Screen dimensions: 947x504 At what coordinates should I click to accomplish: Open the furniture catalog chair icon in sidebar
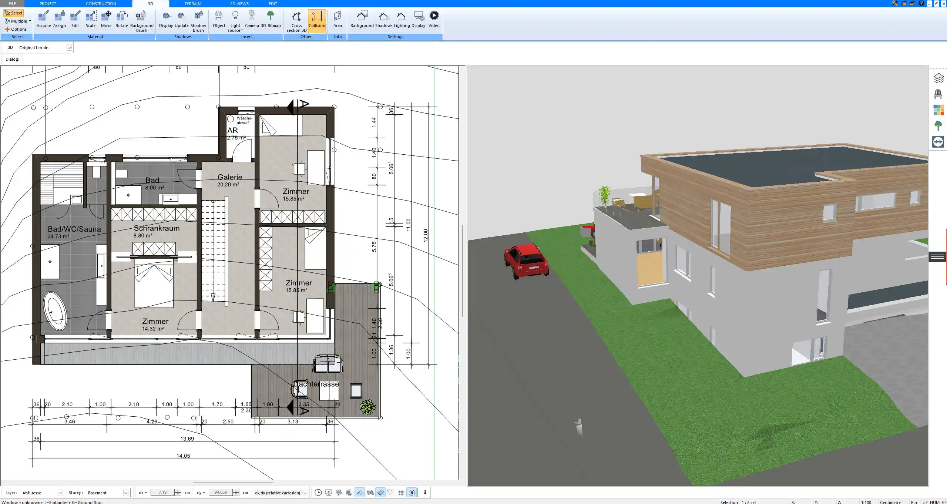pyautogui.click(x=938, y=94)
